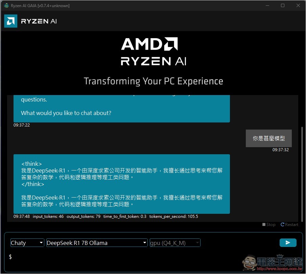Expand the DeepSeek R1 7B Ollama model list
Screen dimensions: 306x274
coord(97,243)
